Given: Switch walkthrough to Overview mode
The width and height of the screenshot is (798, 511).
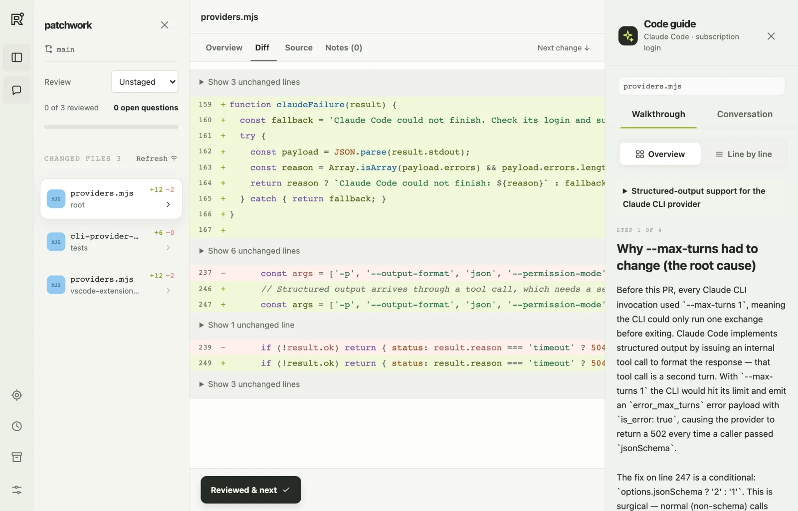Looking at the screenshot, I should point(660,154).
